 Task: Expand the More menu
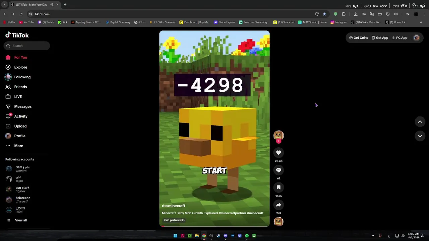point(14,146)
